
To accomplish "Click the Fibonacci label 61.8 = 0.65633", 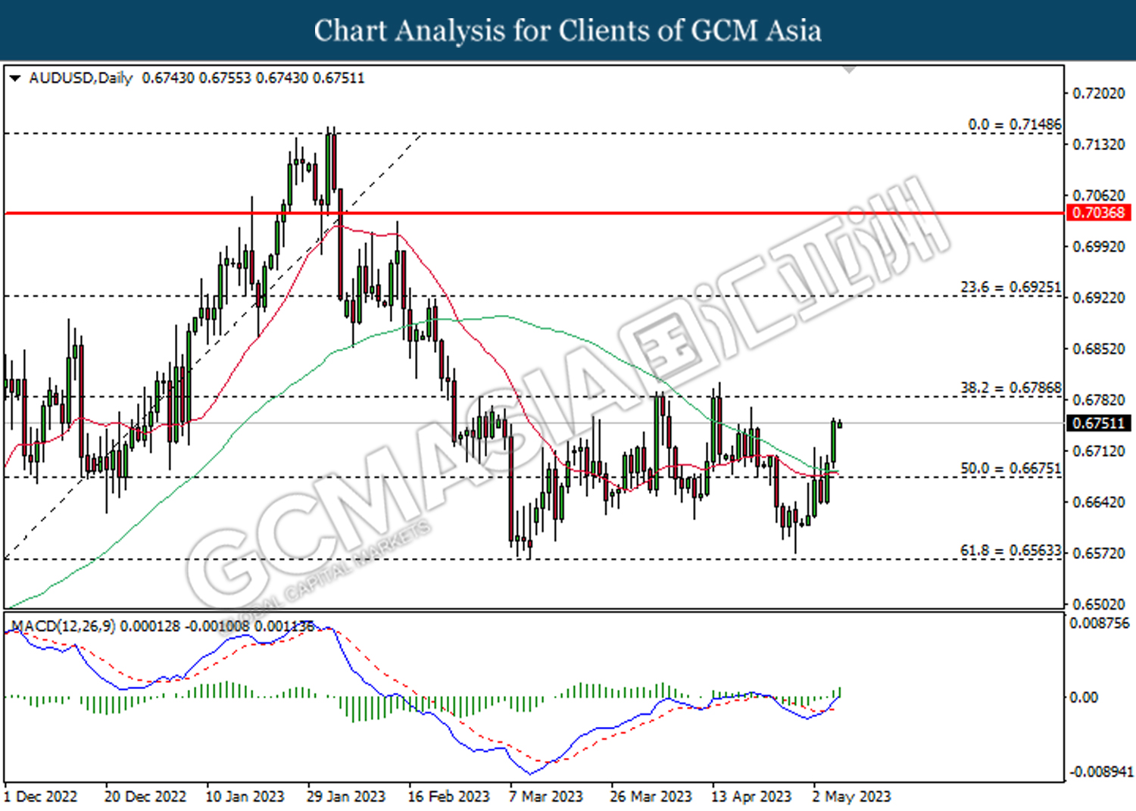I will (1011, 551).
